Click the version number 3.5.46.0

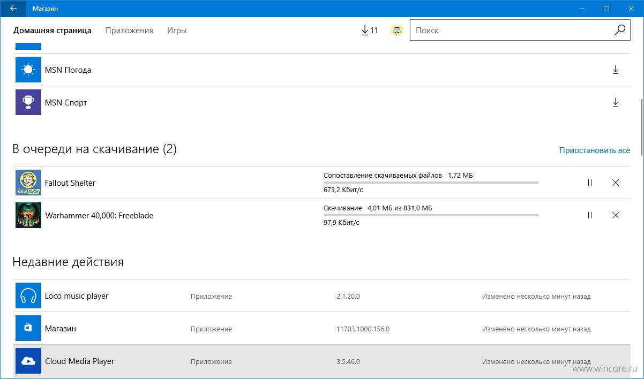point(348,361)
